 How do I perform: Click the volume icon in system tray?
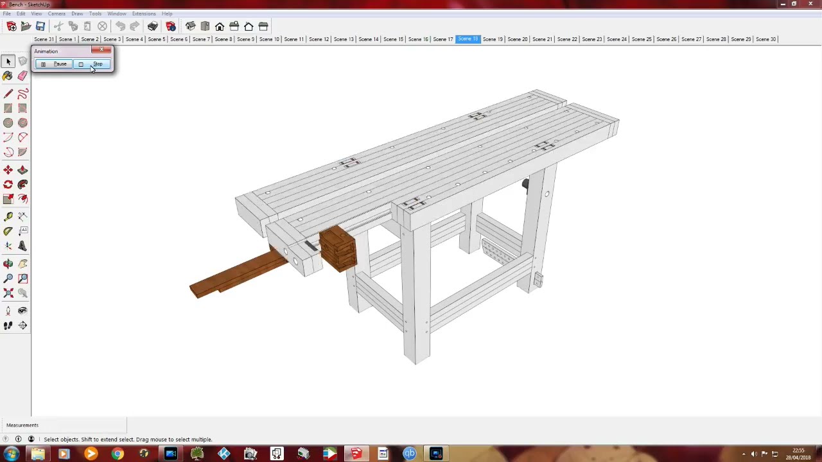(x=754, y=454)
